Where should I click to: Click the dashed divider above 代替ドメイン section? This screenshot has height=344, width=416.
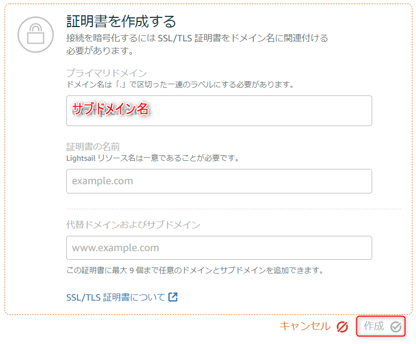point(233,209)
